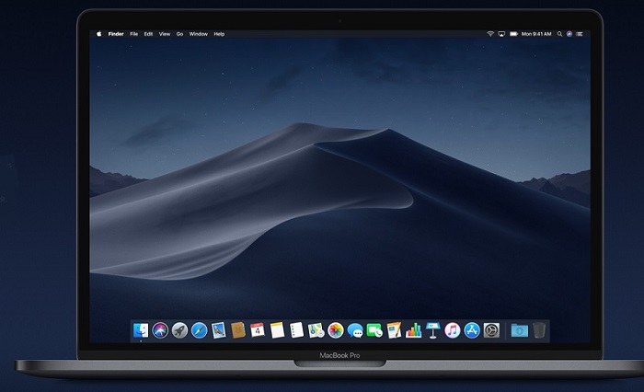The image size is (644, 392).
Task: Open the Go menu
Action: click(179, 34)
